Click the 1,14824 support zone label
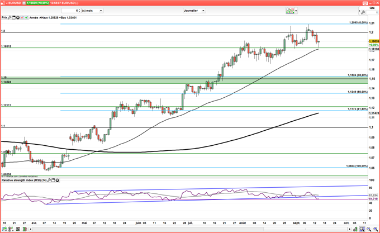The height and width of the screenshot is (233, 380). click(x=6, y=82)
